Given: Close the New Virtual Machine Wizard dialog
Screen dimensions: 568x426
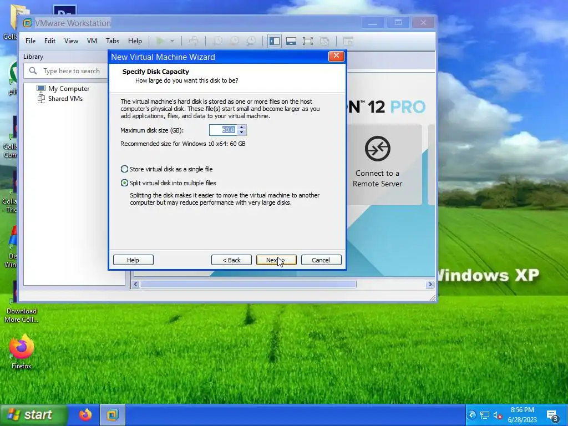Looking at the screenshot, I should click(x=336, y=56).
